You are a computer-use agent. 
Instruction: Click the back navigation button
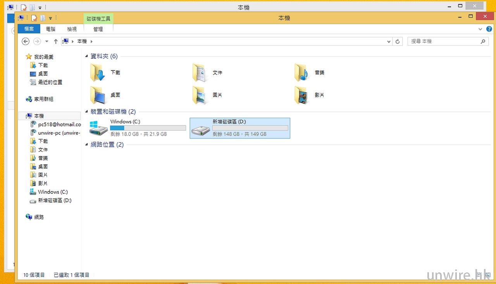point(26,41)
